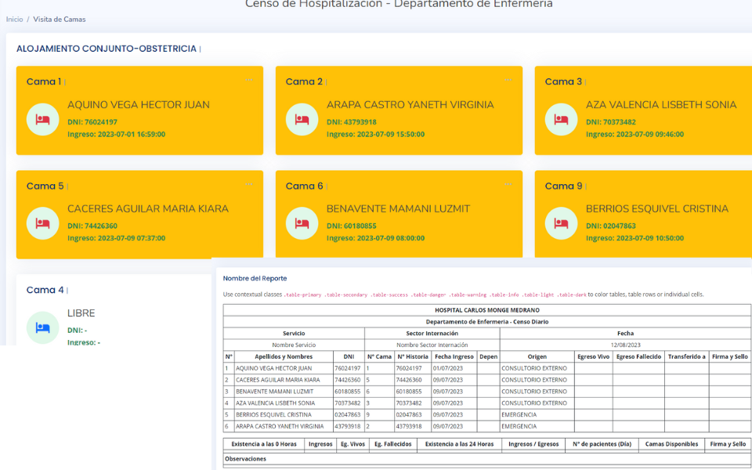
Task: Click the Cama 9 bed icon
Action: tap(561, 223)
